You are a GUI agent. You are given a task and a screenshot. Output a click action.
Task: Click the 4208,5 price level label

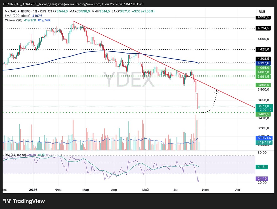coord(263,59)
